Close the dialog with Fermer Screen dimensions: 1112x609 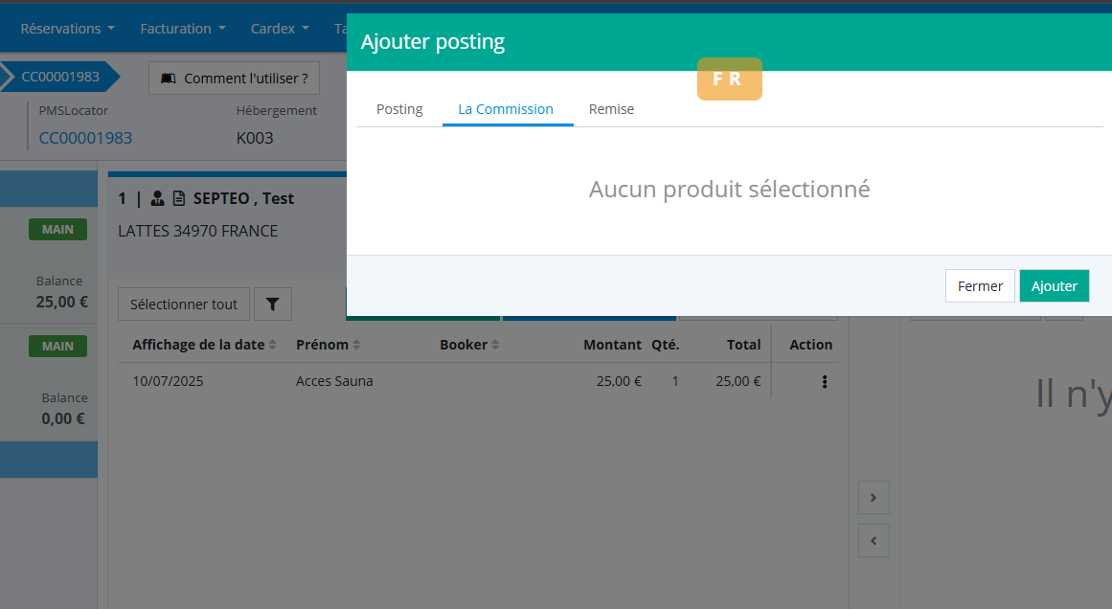point(979,285)
